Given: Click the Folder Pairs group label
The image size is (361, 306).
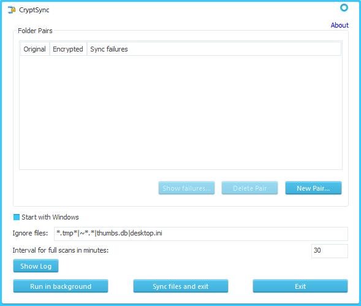Looking at the screenshot, I should 35,31.
